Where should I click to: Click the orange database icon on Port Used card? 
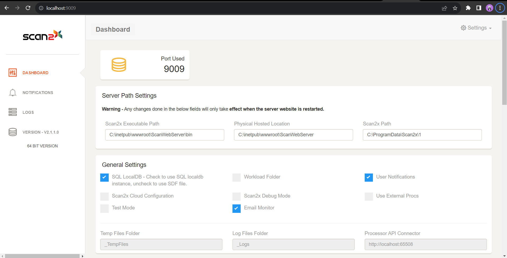pyautogui.click(x=119, y=65)
